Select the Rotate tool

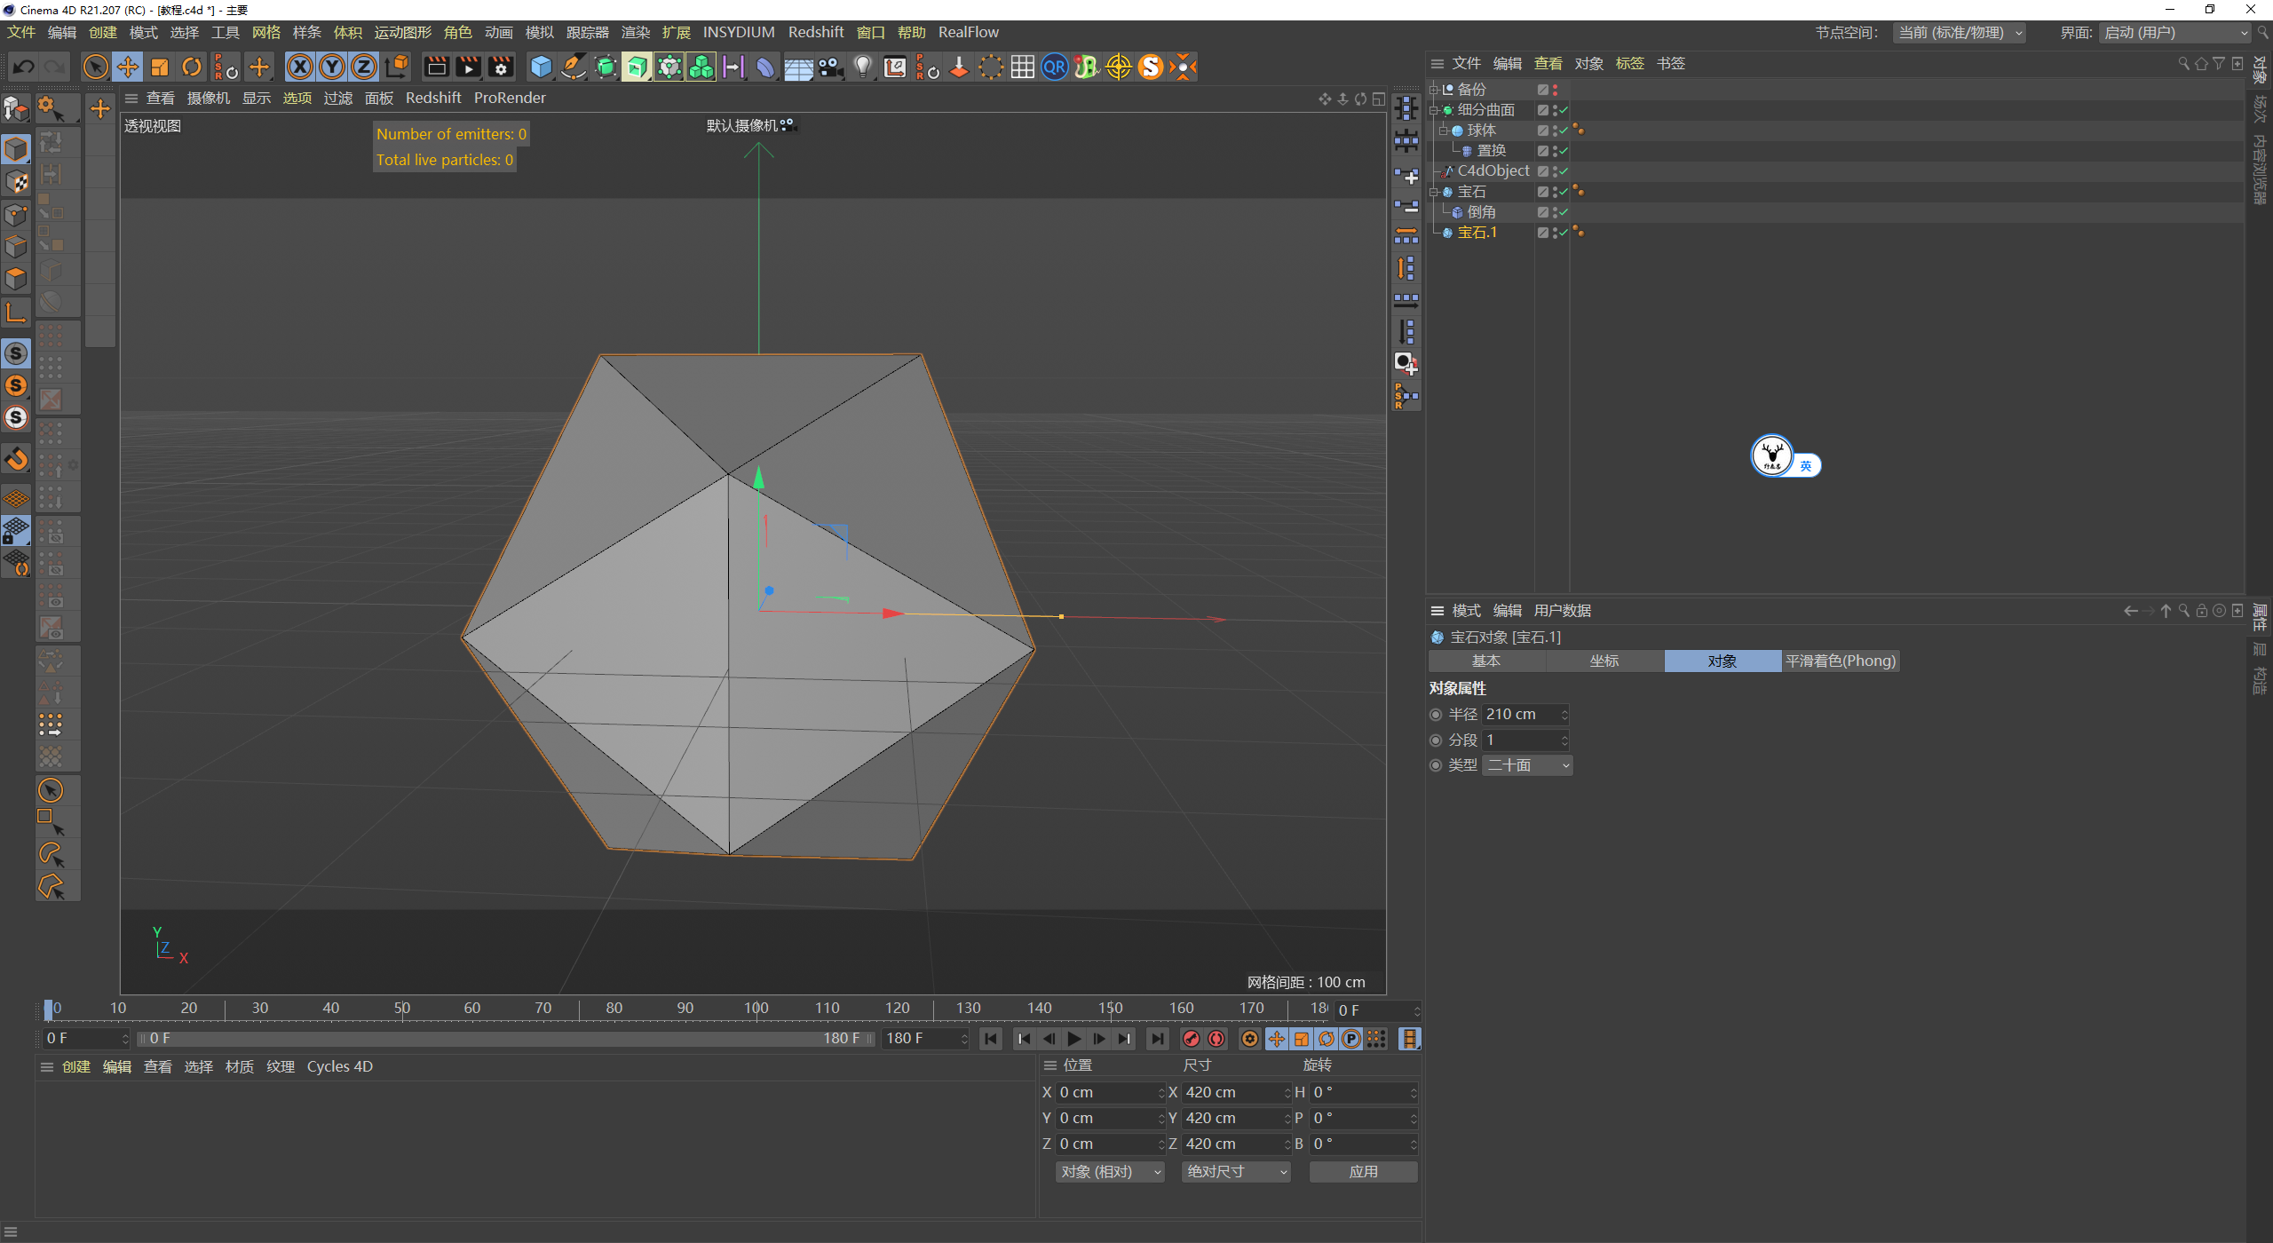(192, 67)
